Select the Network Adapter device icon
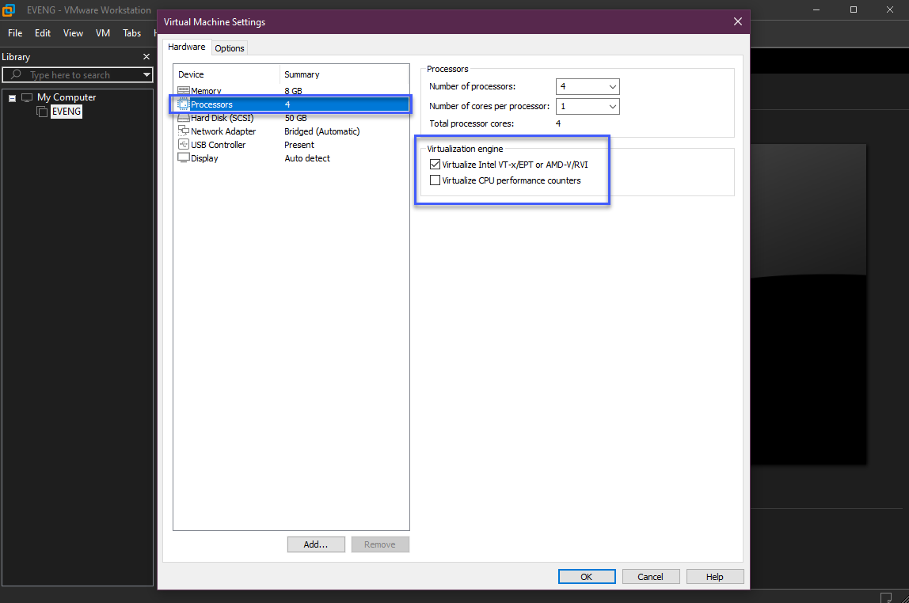Viewport: 909px width, 603px height. point(184,131)
